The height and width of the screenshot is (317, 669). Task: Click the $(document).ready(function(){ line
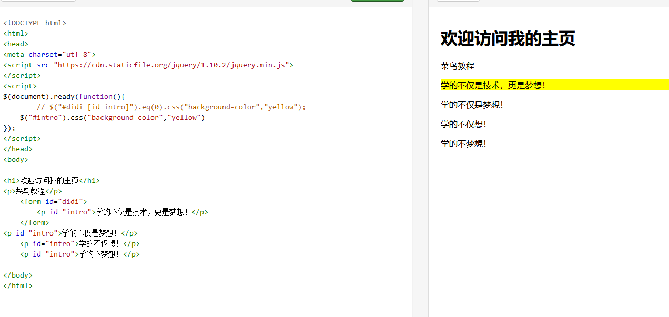pyautogui.click(x=64, y=96)
